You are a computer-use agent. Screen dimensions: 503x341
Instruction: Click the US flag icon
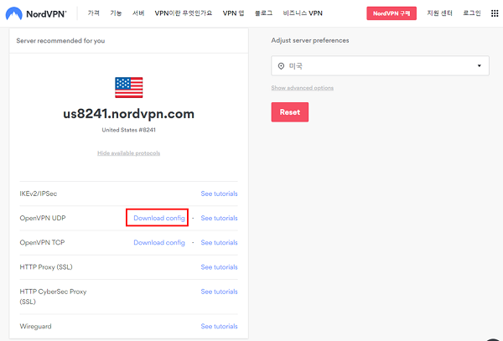coord(128,87)
